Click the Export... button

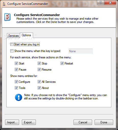(x=29, y=122)
